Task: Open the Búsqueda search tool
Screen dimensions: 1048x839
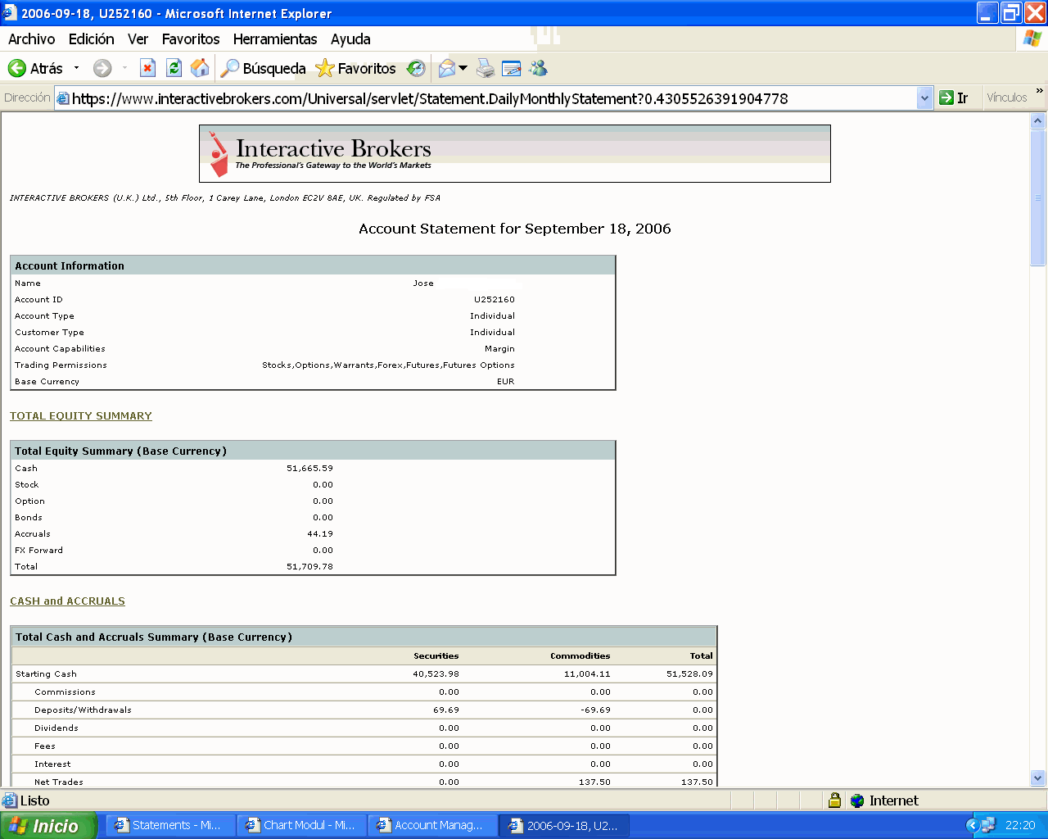Action: coord(264,68)
